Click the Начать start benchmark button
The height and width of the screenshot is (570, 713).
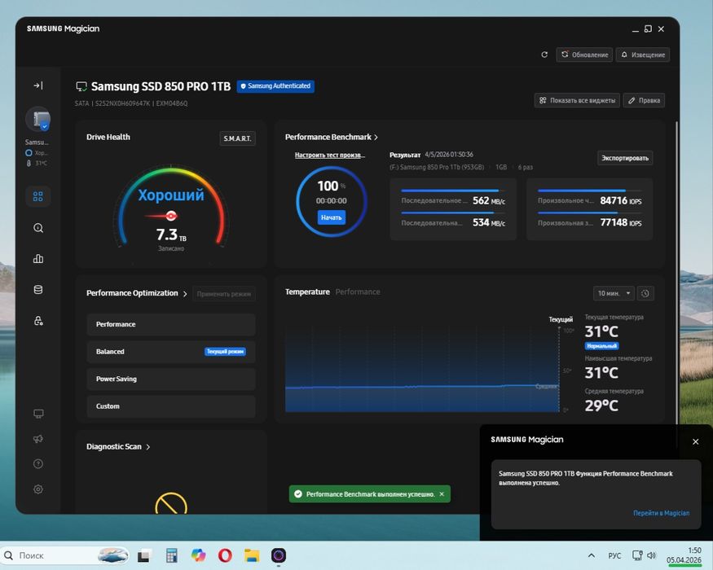pos(331,217)
